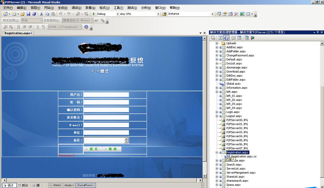The height and width of the screenshot is (188, 324).
Task: Start debugging with green play icon
Action: 94,14
